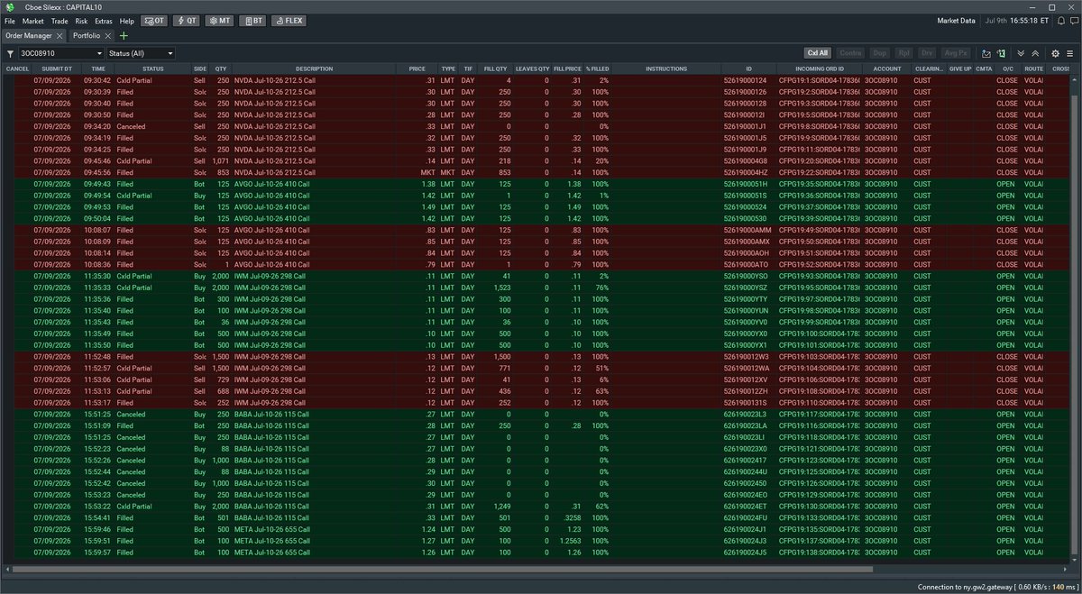Open the FLEX ticket button
1082x594 pixels.
288,21
